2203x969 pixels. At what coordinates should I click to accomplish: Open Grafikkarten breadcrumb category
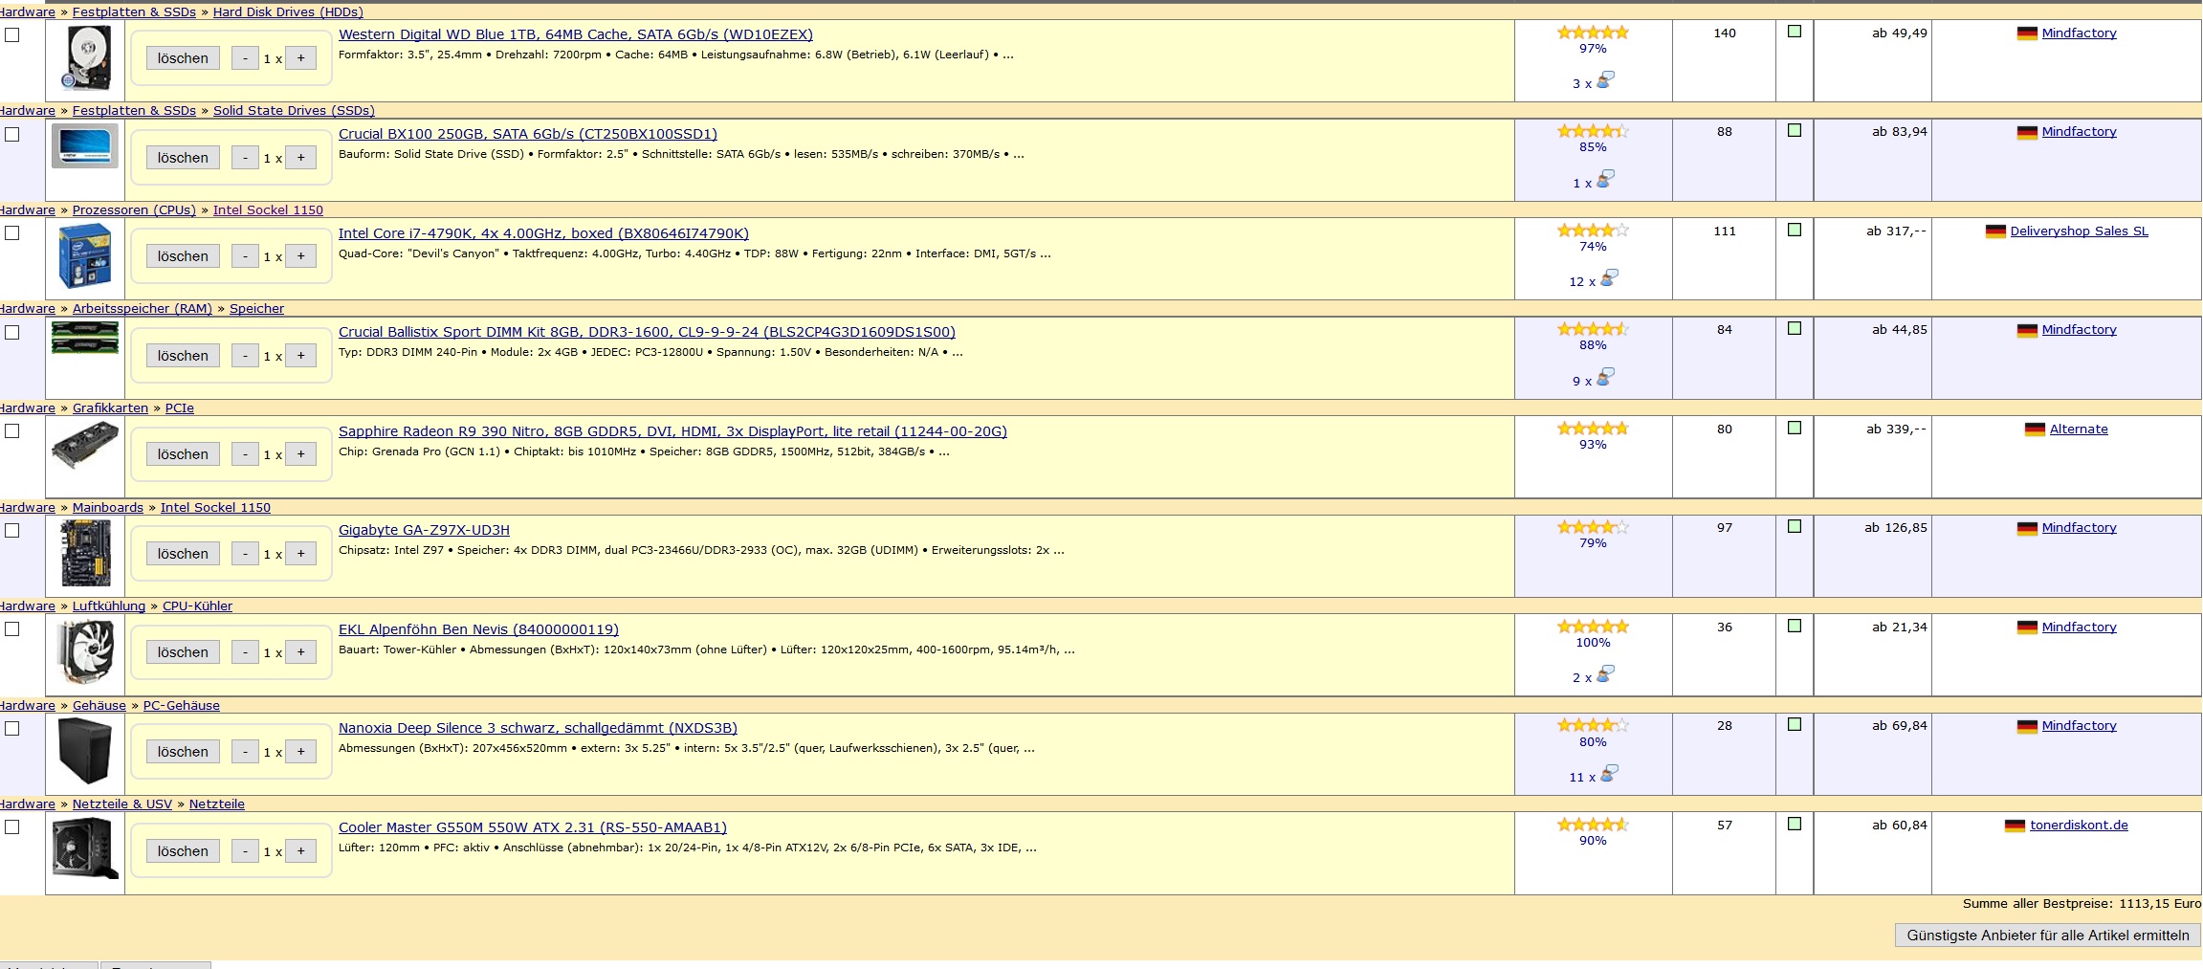pyautogui.click(x=110, y=408)
